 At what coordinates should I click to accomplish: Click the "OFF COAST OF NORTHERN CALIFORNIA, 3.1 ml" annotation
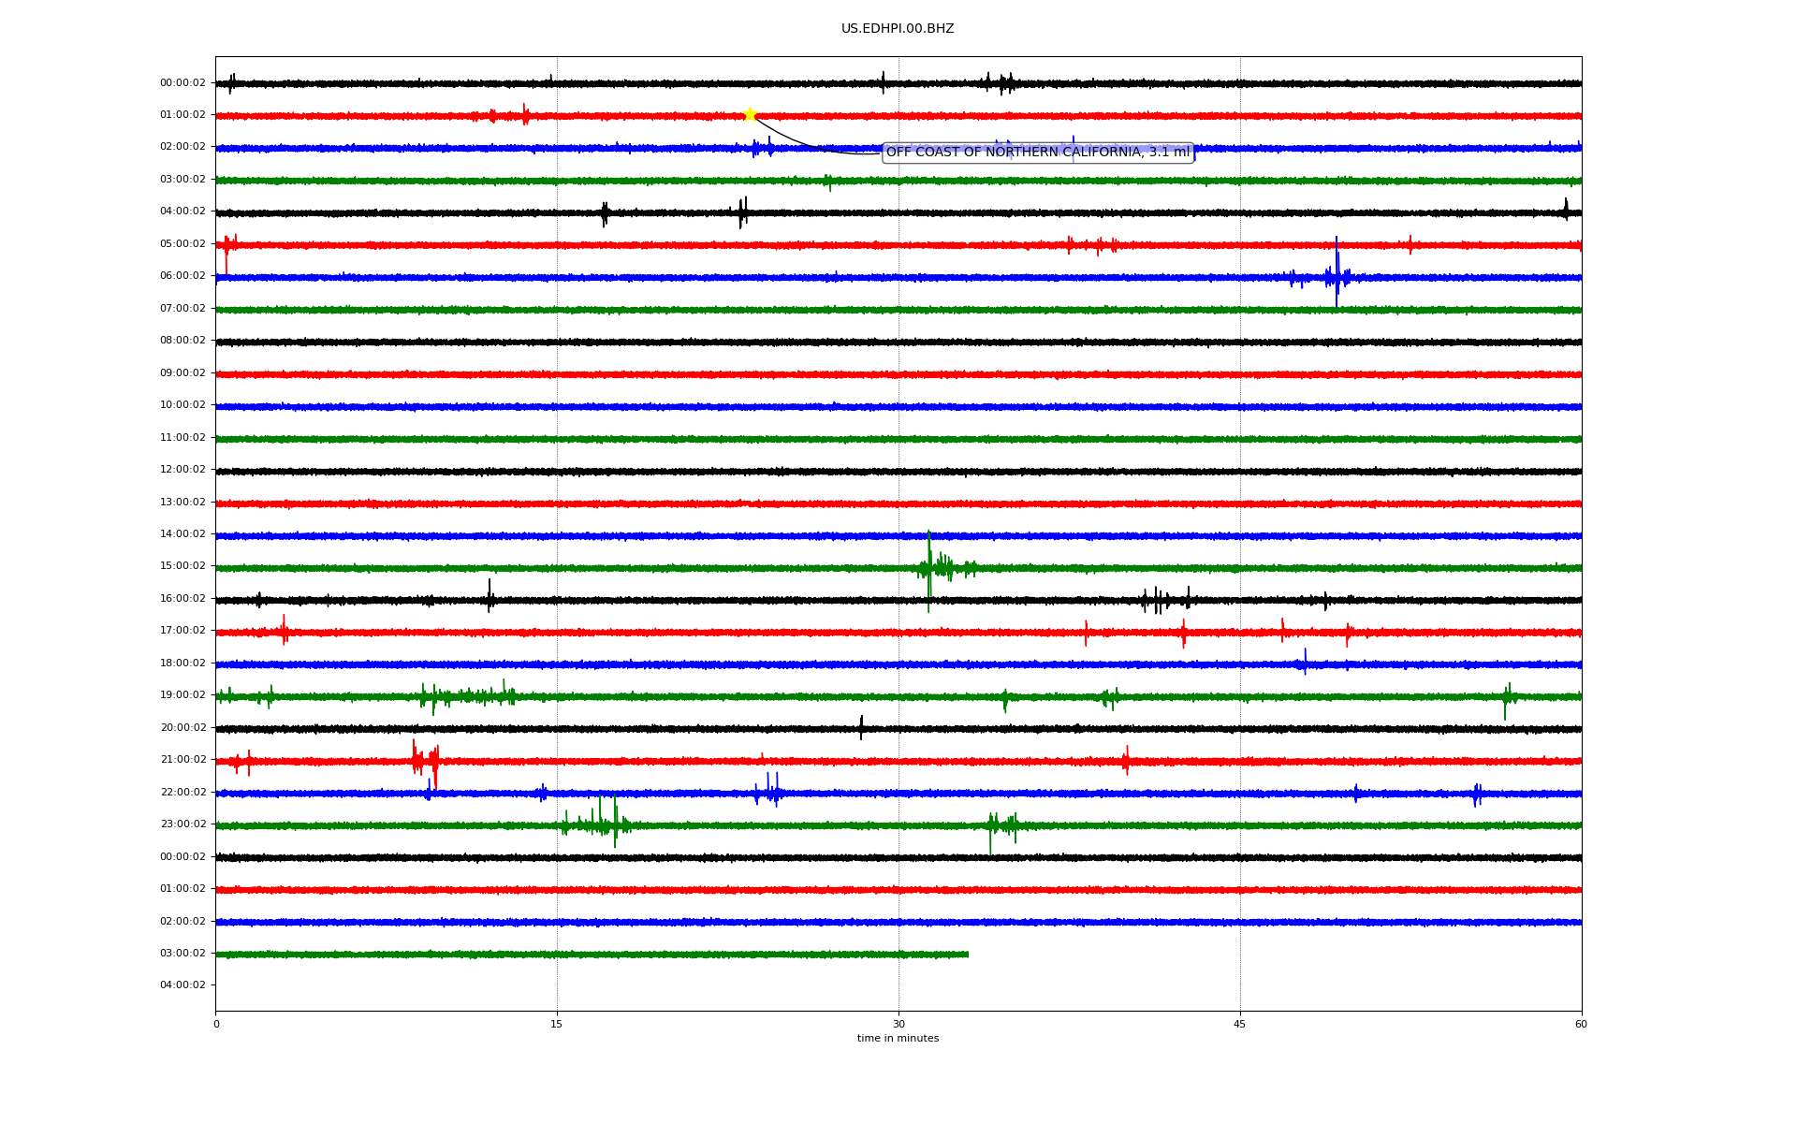click(x=1038, y=152)
